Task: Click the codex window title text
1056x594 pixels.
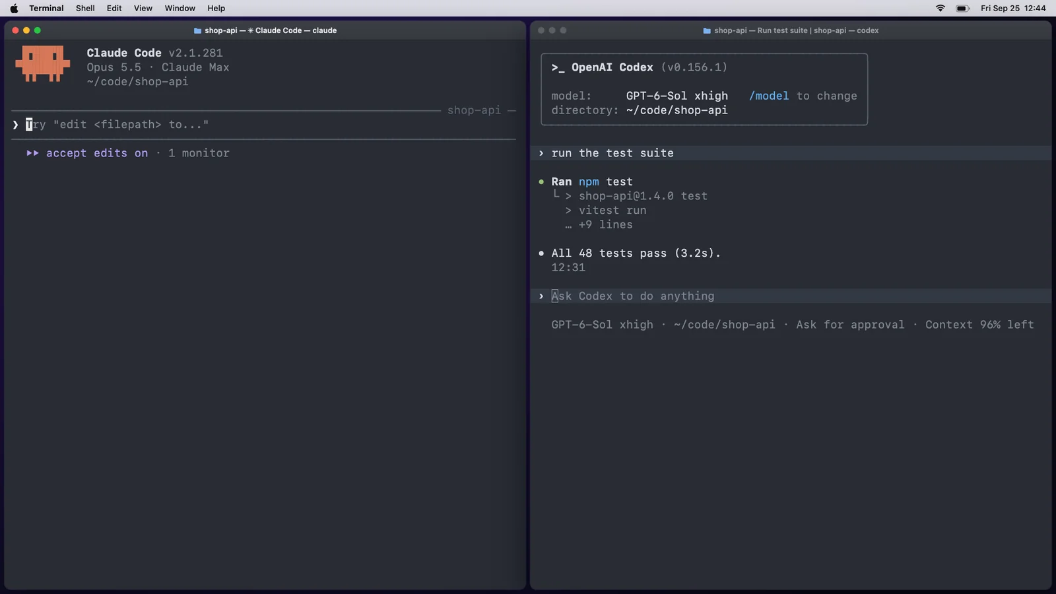Action: pyautogui.click(x=796, y=30)
